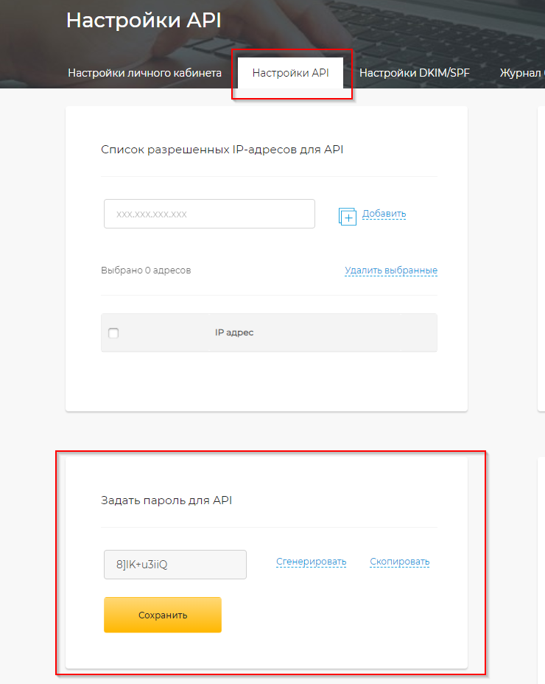
Task: Switch to the Настройки DKIM/SPF tab
Action: (414, 73)
